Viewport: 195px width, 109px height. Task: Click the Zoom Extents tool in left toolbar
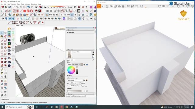2,88
